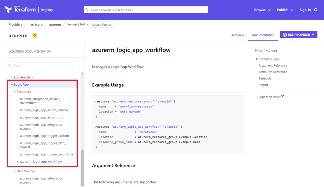Click the Sign-in link
324x187 pixels.
pos(305,10)
